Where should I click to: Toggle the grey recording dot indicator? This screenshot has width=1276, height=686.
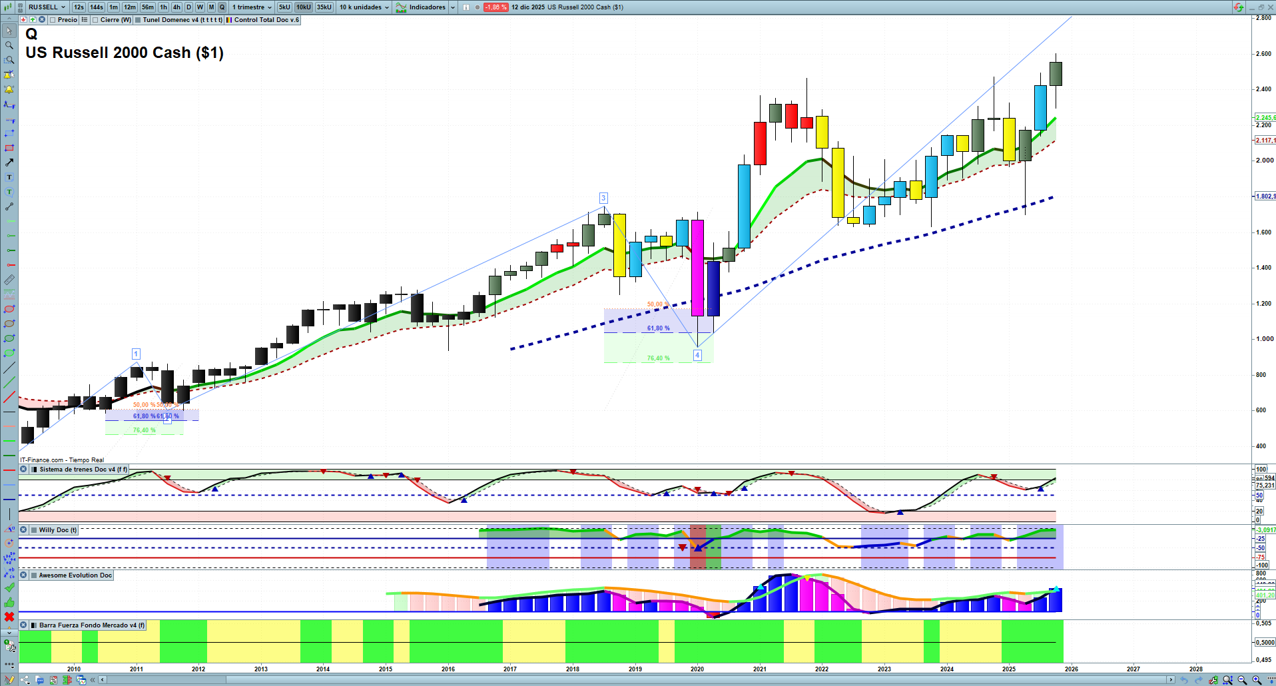(x=478, y=7)
